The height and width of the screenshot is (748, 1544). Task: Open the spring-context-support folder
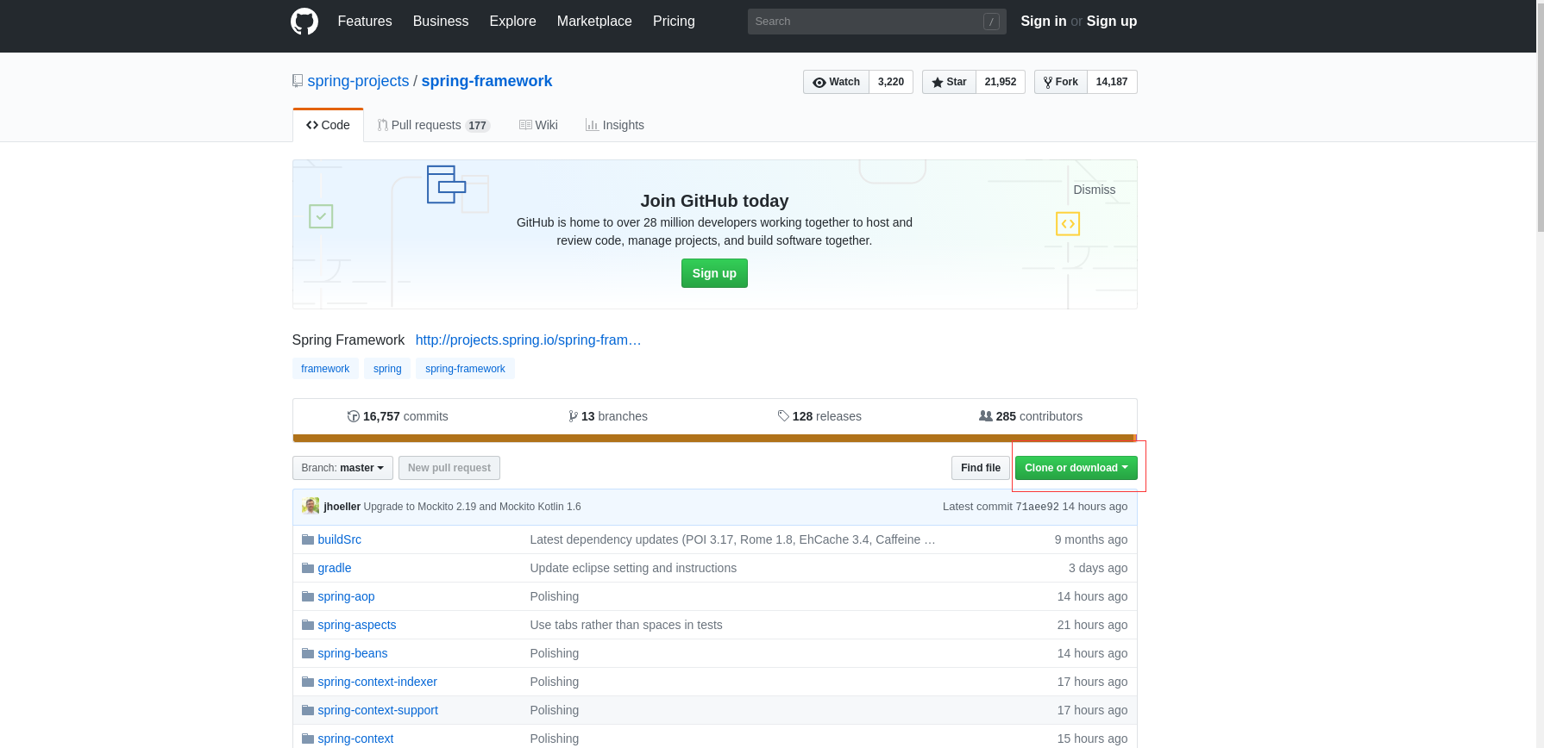click(378, 710)
